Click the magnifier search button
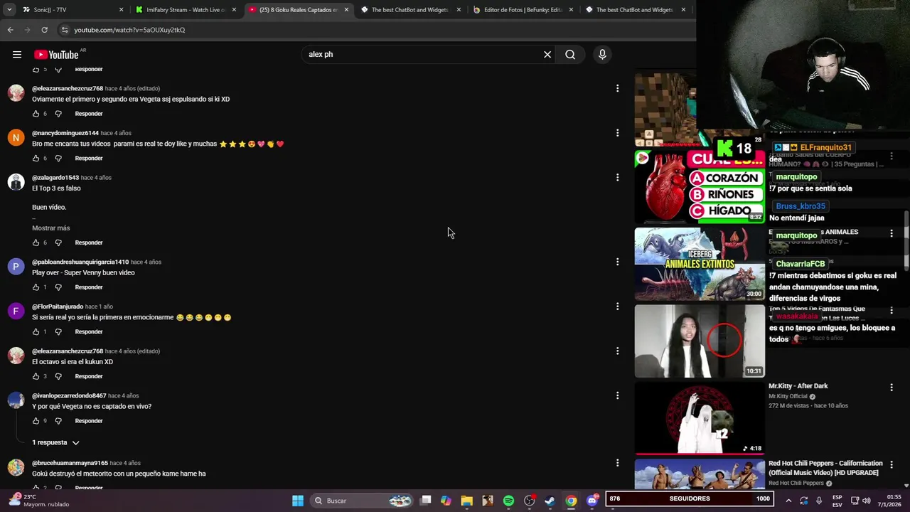 click(x=570, y=55)
